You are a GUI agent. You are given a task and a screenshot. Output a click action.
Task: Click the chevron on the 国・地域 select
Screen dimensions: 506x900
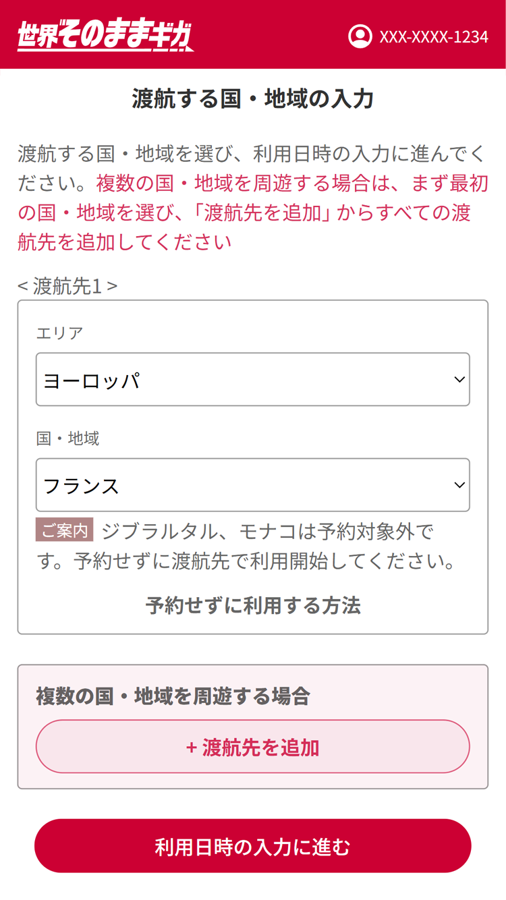coord(460,485)
